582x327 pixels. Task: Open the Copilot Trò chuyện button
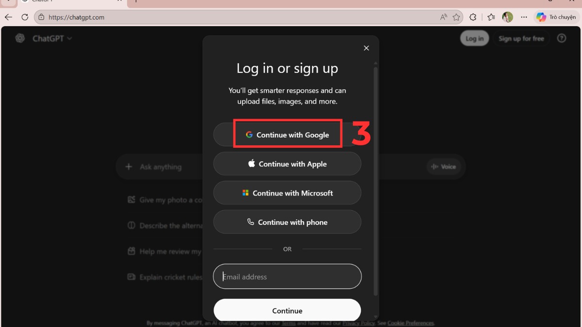556,17
